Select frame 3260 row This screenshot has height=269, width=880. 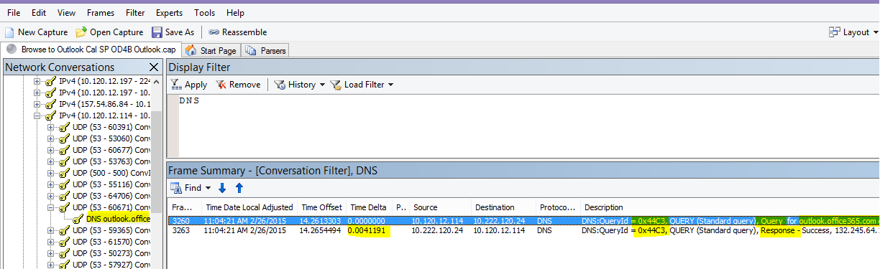click(x=523, y=220)
